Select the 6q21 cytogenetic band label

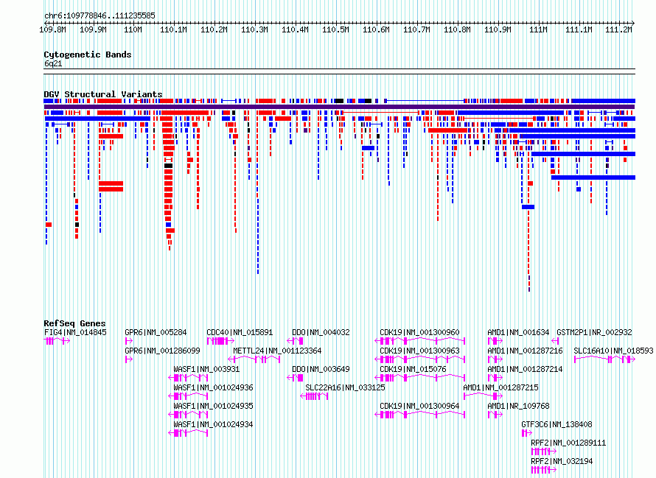tap(53, 63)
